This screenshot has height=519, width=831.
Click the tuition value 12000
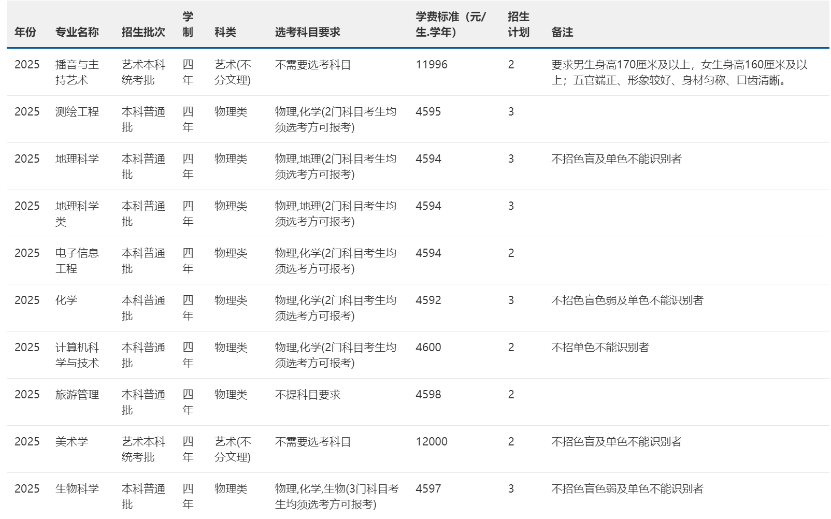(431, 442)
